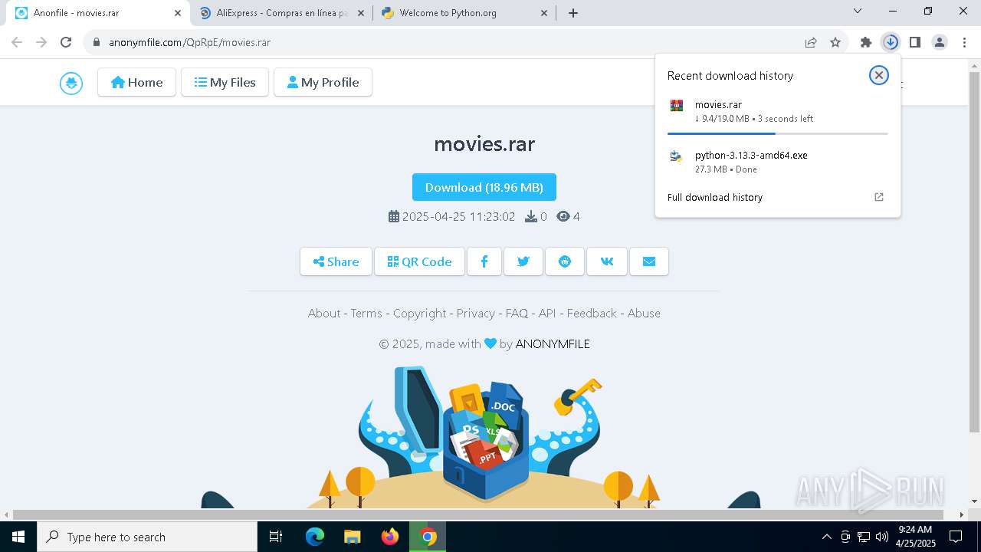Click the taskbar search box
The height and width of the screenshot is (552, 981).
click(147, 537)
